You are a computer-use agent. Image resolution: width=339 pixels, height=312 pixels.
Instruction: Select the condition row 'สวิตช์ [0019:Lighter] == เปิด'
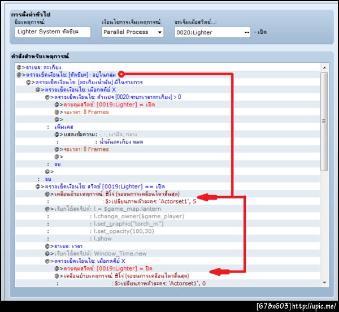coord(168,187)
